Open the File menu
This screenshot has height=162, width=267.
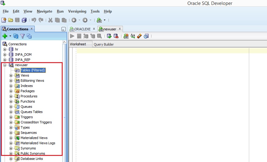[6, 11]
